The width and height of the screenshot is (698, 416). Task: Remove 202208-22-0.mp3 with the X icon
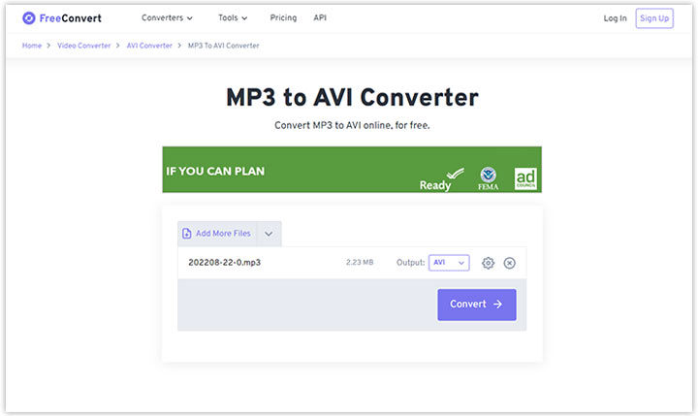click(x=509, y=263)
